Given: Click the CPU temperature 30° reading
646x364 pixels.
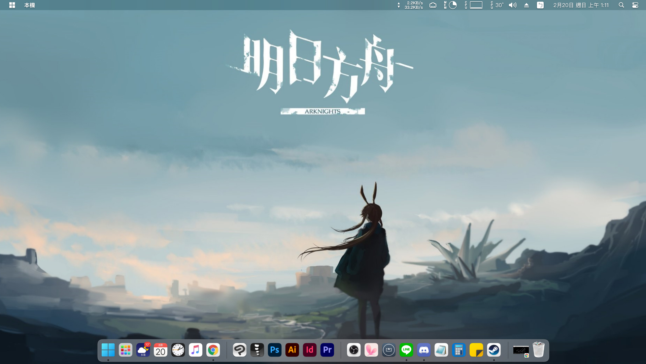Looking at the screenshot, I should pyautogui.click(x=497, y=5).
